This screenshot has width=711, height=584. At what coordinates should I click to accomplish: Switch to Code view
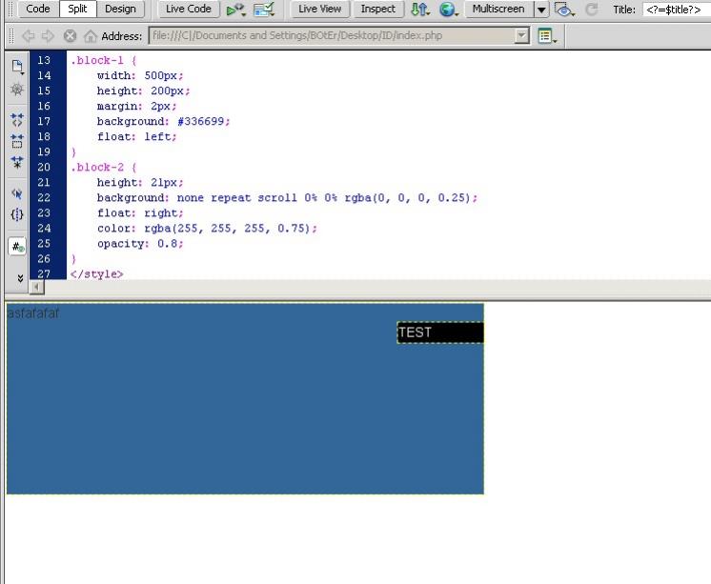[38, 10]
